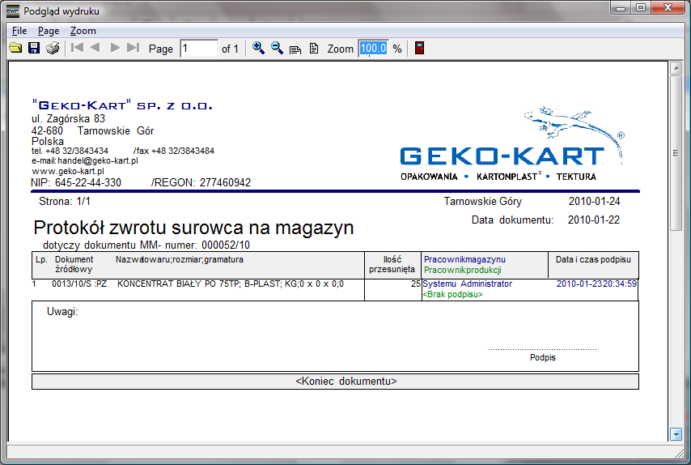Jump to last page arrow

pyautogui.click(x=134, y=49)
